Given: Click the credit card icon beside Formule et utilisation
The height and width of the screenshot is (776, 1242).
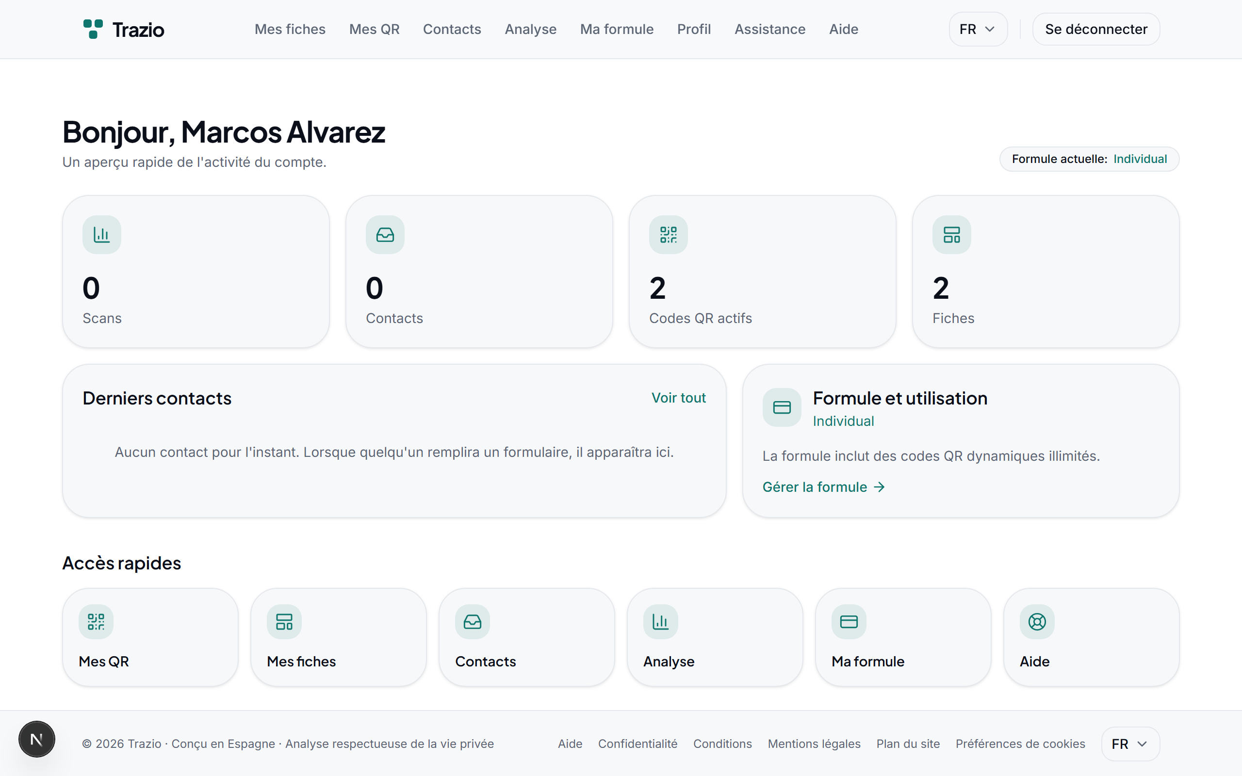Looking at the screenshot, I should [782, 407].
